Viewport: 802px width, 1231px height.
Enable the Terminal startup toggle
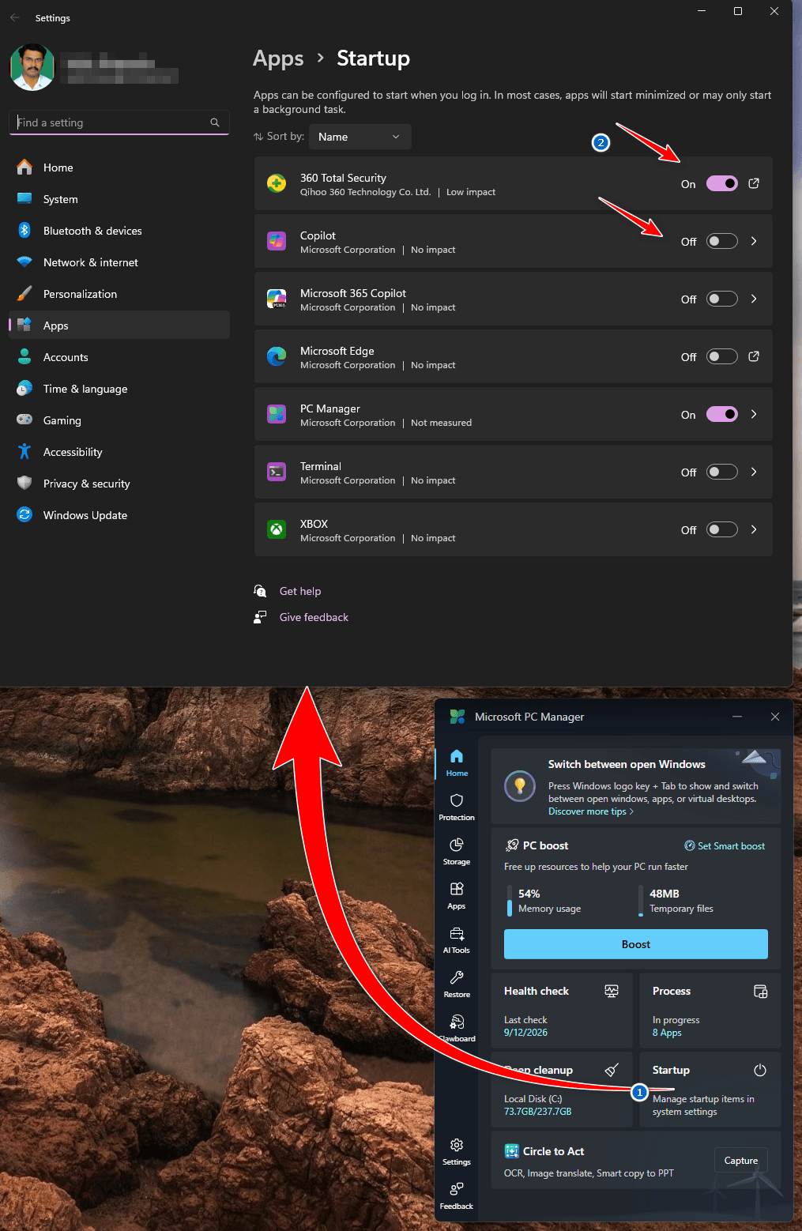coord(722,472)
